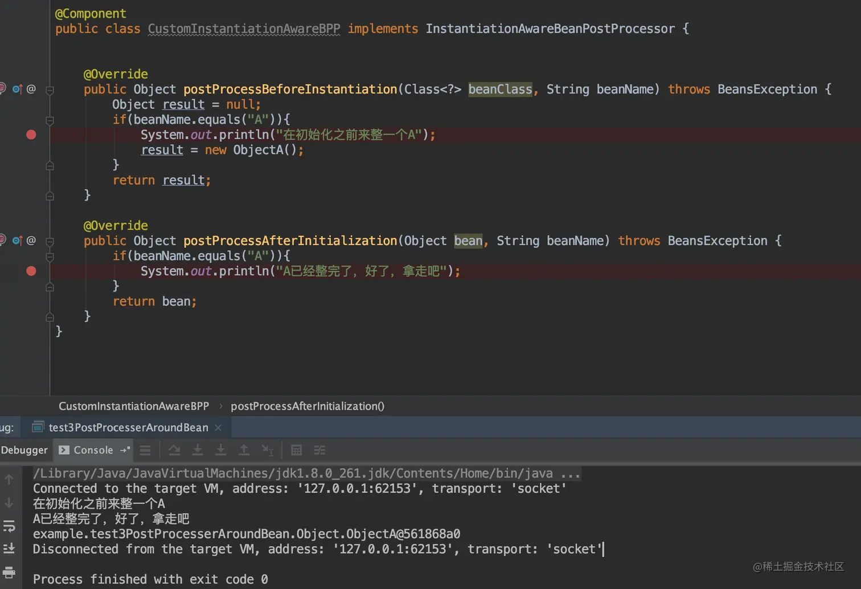Click override gutter icon for postProcessAfterInitialization
Image resolution: width=861 pixels, height=589 pixels.
(x=18, y=240)
